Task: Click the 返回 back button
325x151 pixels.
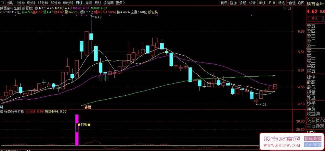Action: (x=301, y=3)
